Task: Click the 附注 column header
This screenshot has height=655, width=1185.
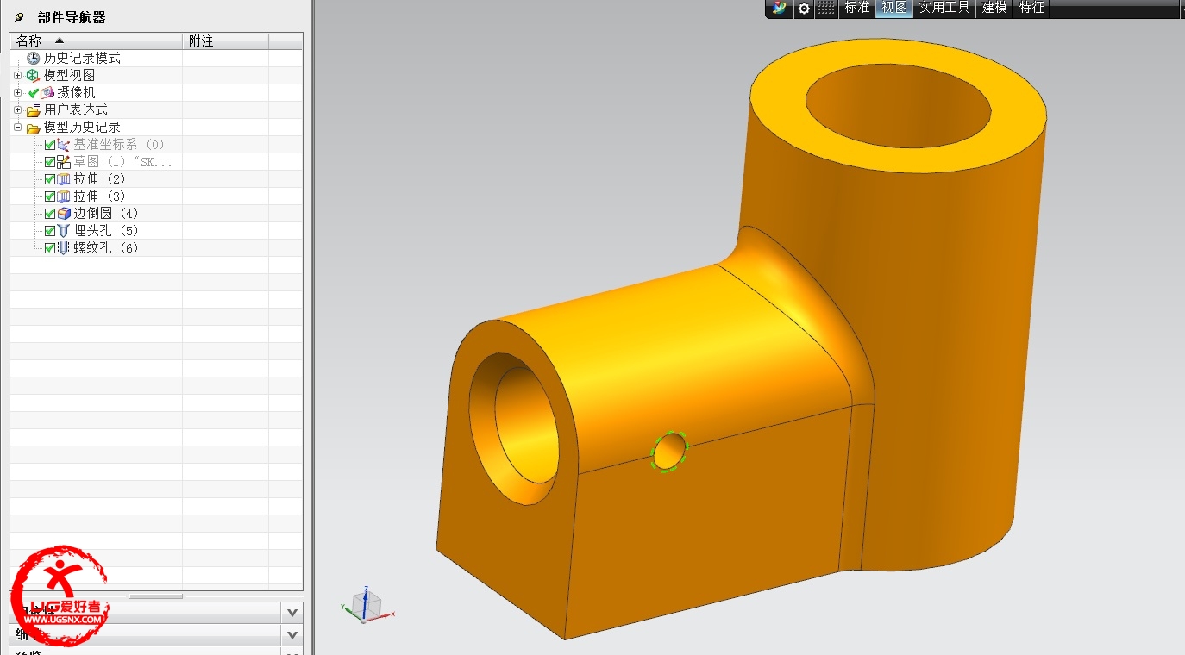Action: (x=226, y=41)
